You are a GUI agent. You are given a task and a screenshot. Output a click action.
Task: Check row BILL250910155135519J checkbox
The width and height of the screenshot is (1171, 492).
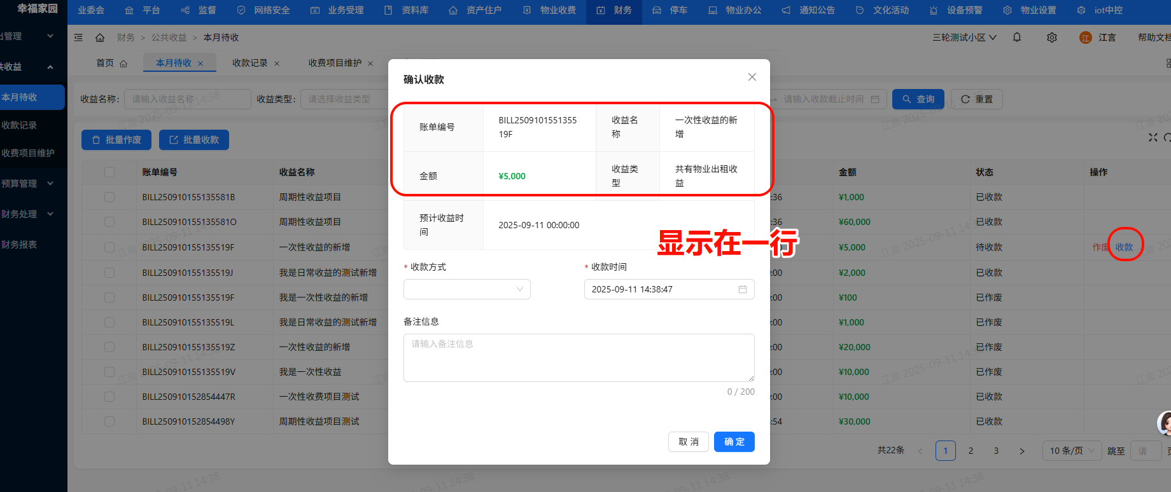pos(109,273)
